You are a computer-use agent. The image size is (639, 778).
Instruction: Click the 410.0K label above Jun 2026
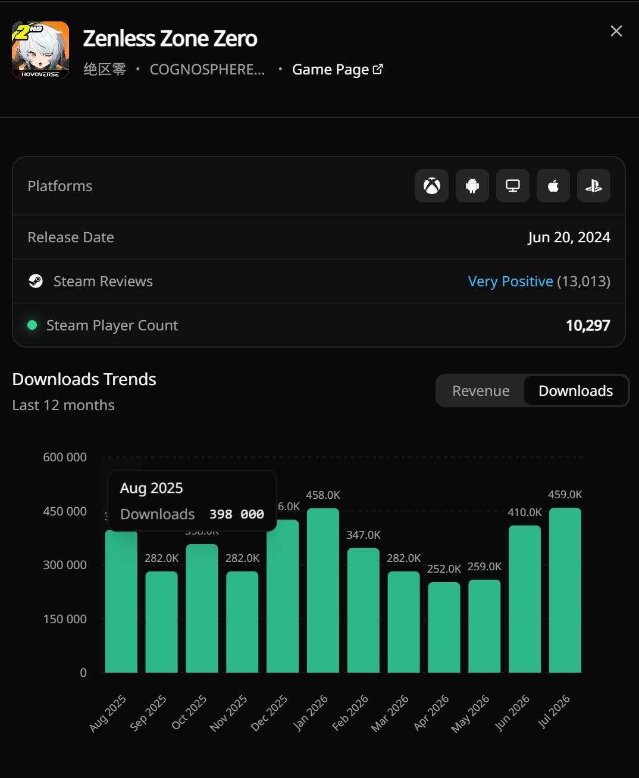click(x=525, y=513)
